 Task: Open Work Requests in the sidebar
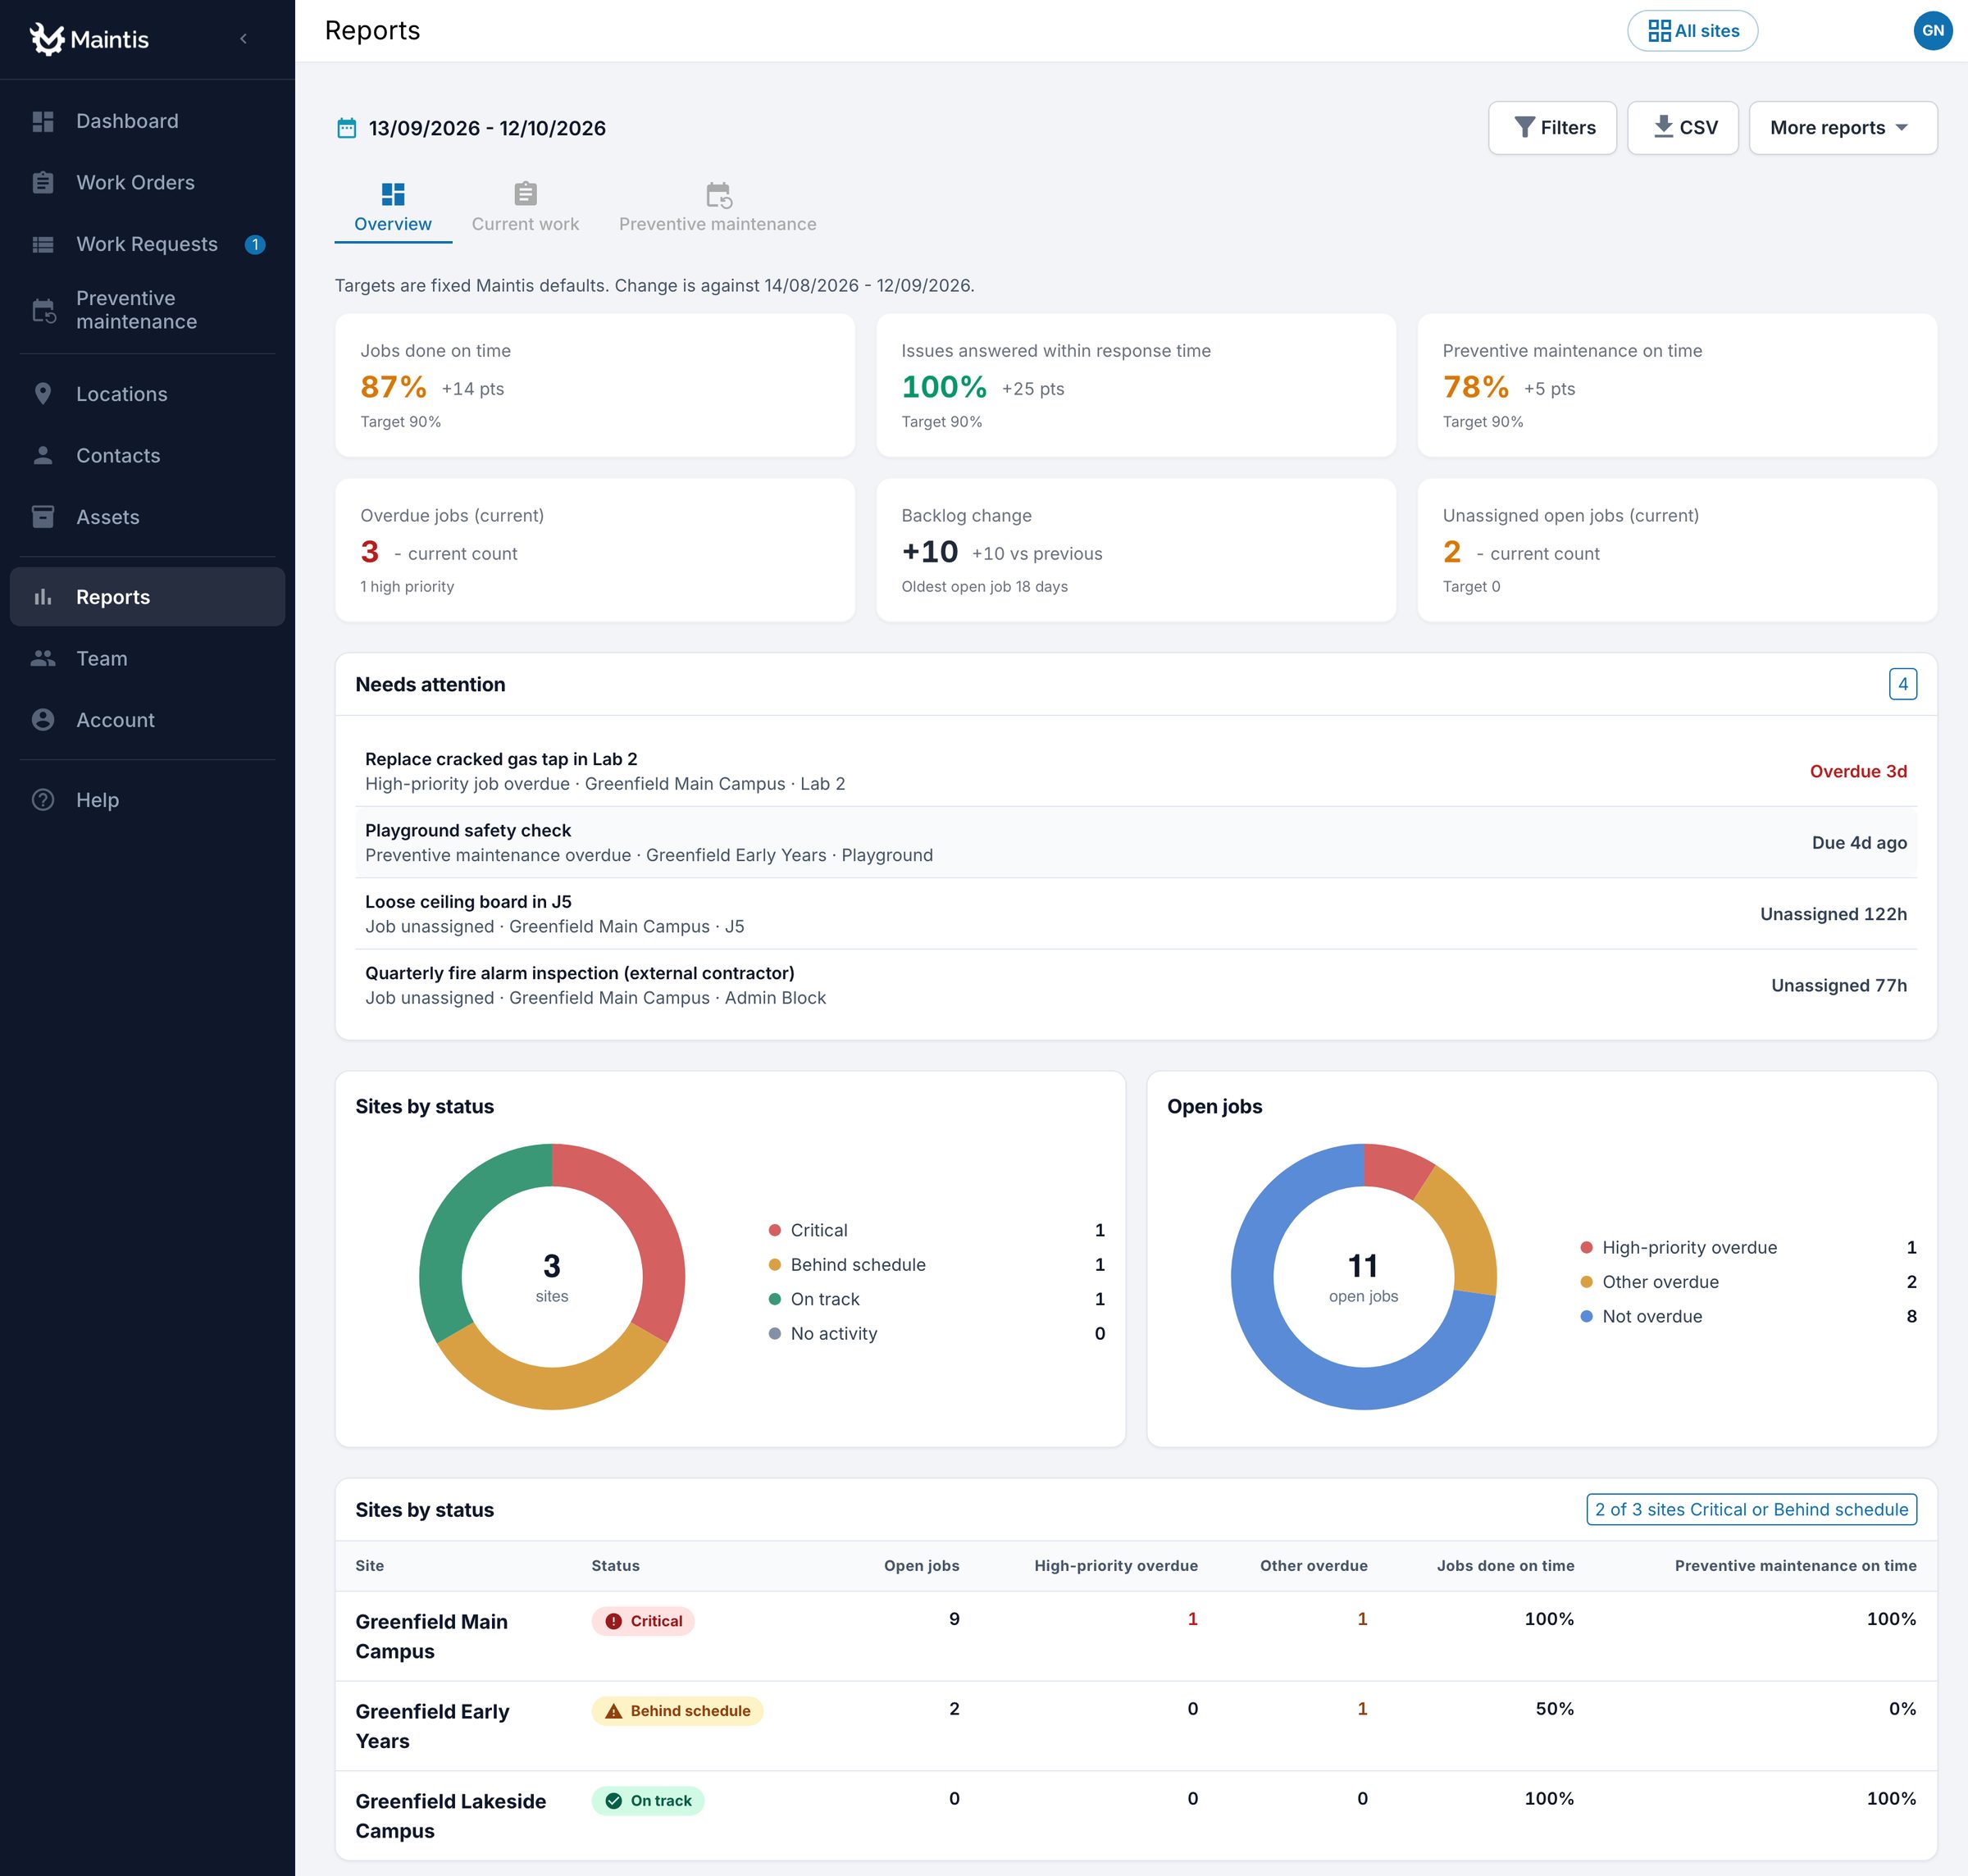point(147,244)
